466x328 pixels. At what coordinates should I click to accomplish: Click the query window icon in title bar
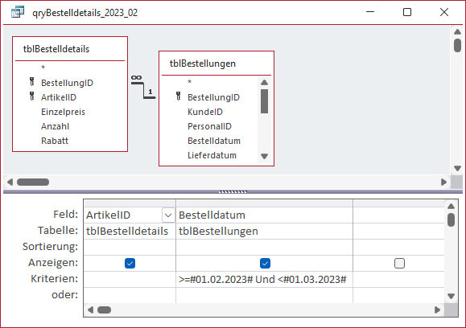[17, 12]
